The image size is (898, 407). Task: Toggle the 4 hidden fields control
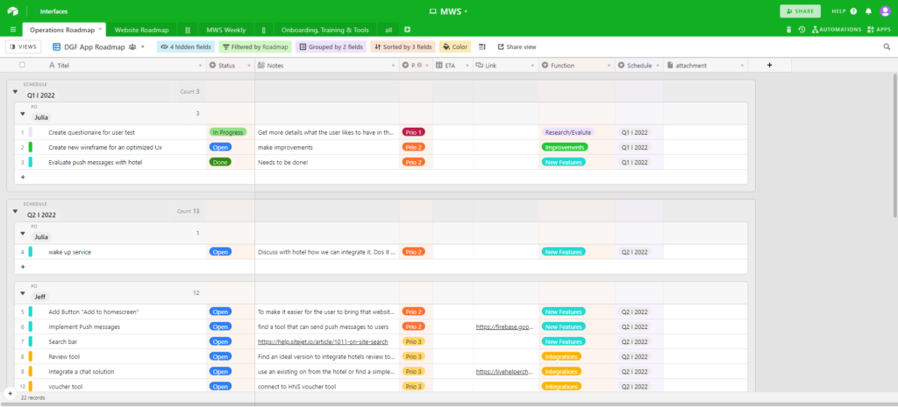pyautogui.click(x=183, y=46)
